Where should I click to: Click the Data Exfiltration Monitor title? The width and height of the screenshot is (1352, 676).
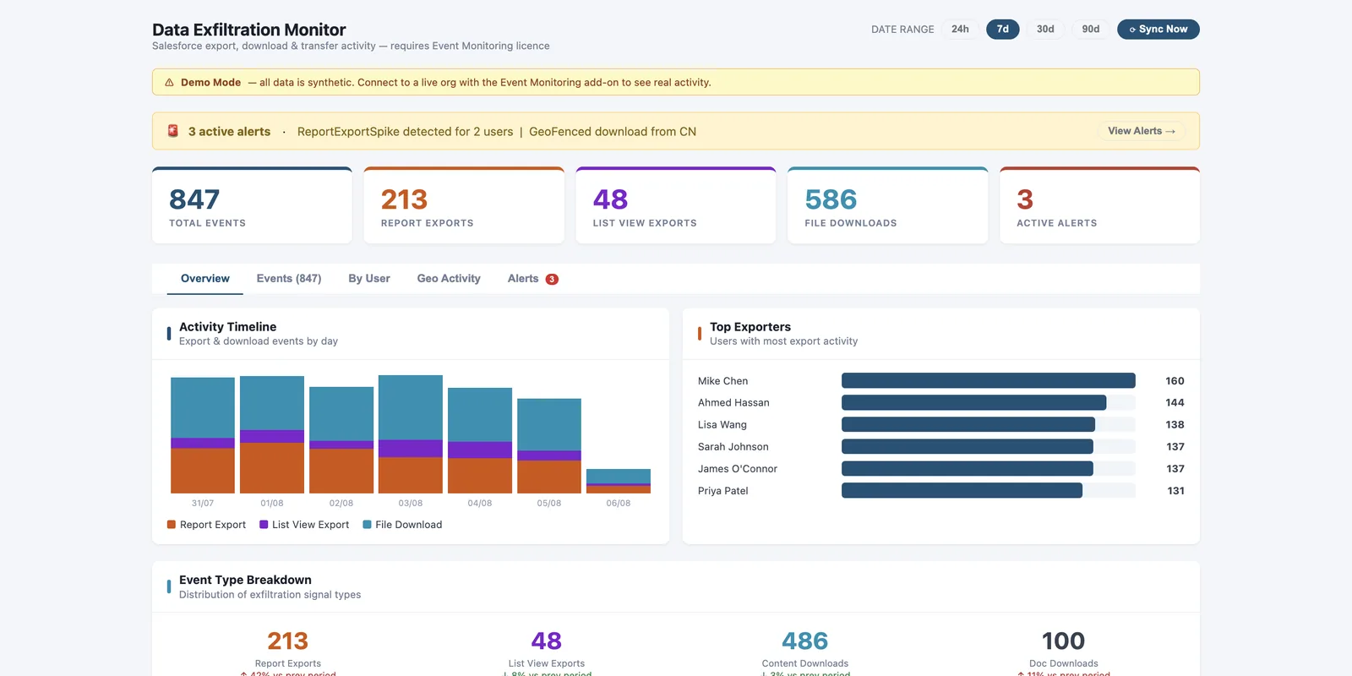tap(249, 30)
